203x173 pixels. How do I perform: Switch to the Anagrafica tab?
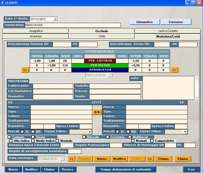pos(36,31)
